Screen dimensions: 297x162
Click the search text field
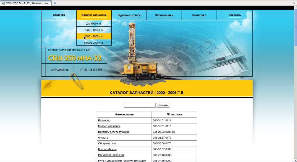pos(140,105)
